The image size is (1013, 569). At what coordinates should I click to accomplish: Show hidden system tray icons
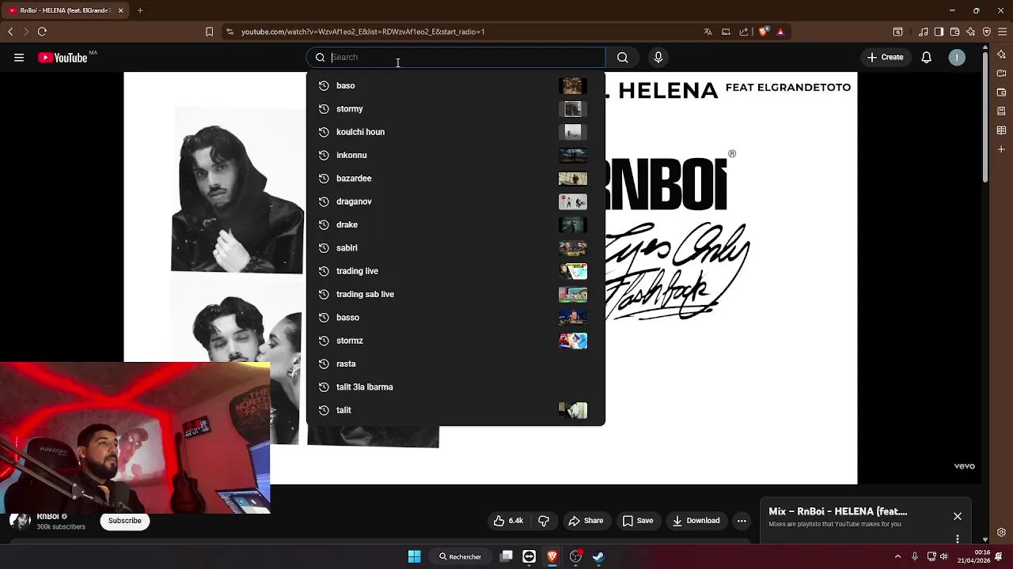pyautogui.click(x=897, y=556)
